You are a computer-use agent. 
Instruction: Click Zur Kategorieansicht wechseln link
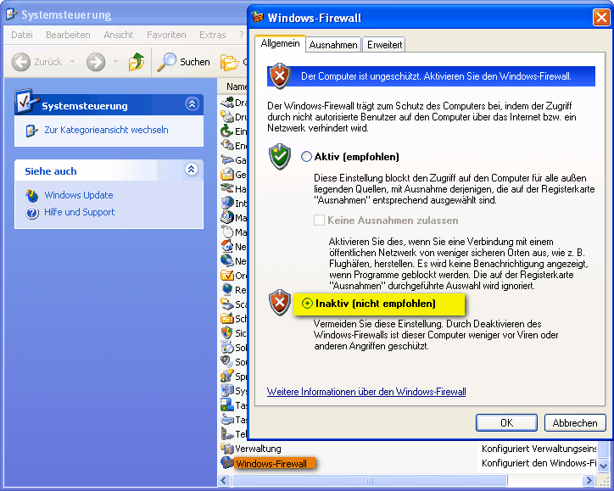(x=106, y=130)
